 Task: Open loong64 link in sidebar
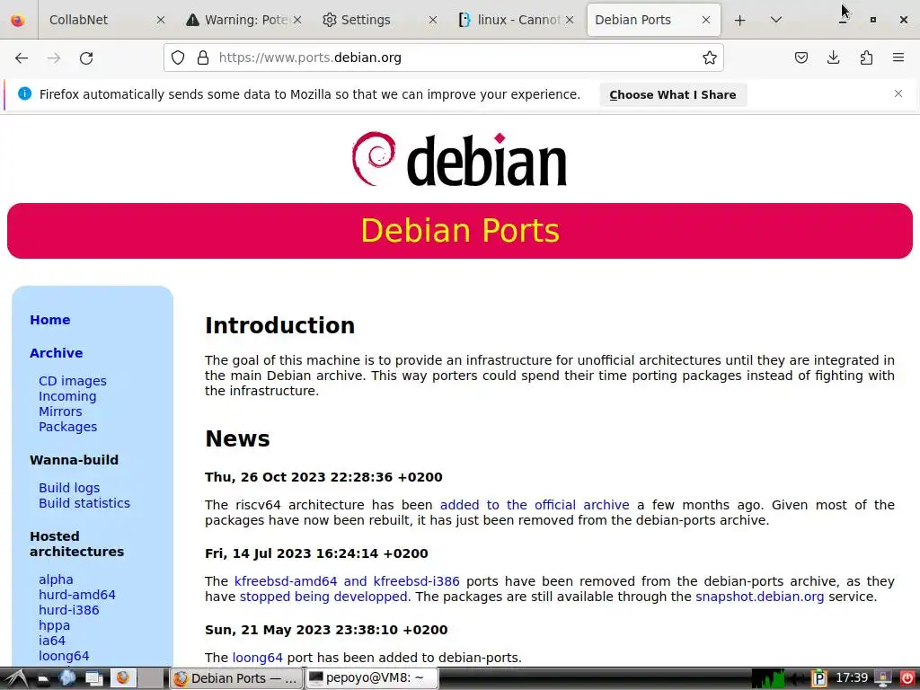(64, 655)
